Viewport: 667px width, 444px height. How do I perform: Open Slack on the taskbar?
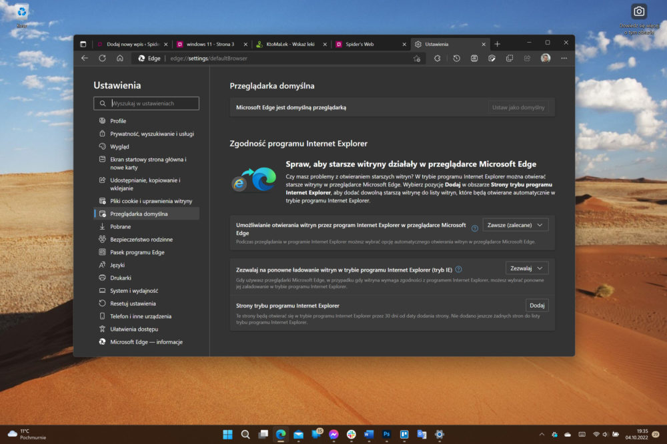[x=352, y=434]
